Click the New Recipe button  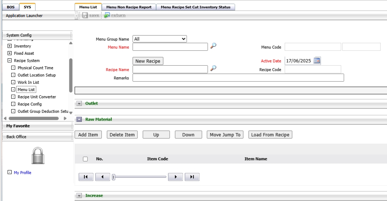click(x=148, y=61)
